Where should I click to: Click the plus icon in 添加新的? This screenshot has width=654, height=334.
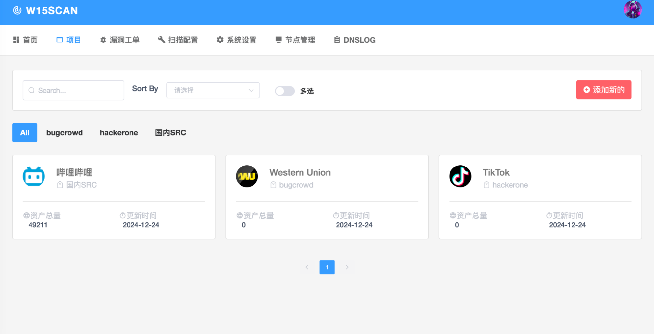pos(586,90)
